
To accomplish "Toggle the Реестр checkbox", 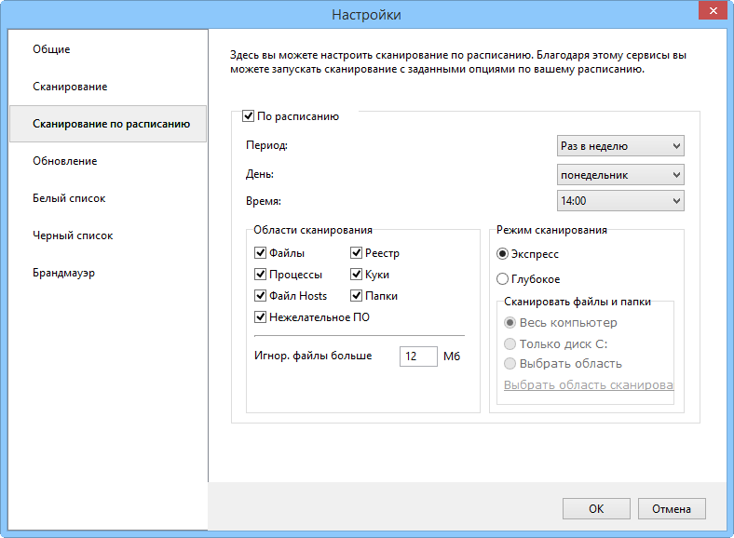I will click(357, 253).
